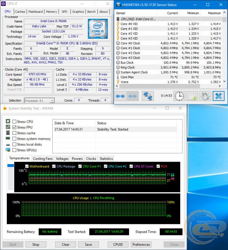This screenshot has width=228, height=250.
Task: Click the monitor icon beside Stress GPU(s)
Action: coord(8,150)
